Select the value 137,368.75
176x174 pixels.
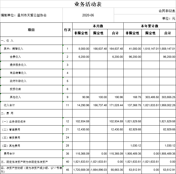click(134, 105)
